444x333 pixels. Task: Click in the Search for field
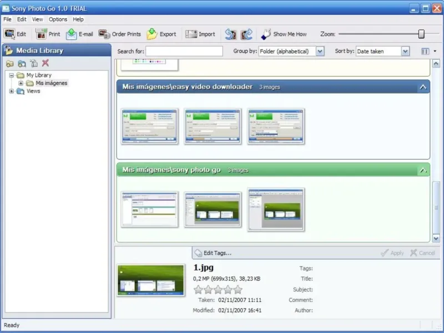[x=184, y=51]
